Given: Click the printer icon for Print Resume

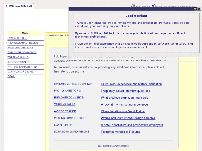Looking at the screenshot, I should [133, 6].
